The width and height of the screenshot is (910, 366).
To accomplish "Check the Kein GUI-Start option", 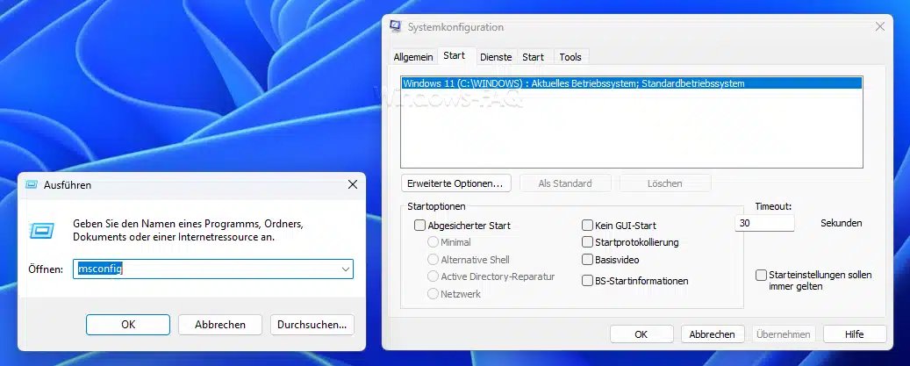I will (587, 226).
